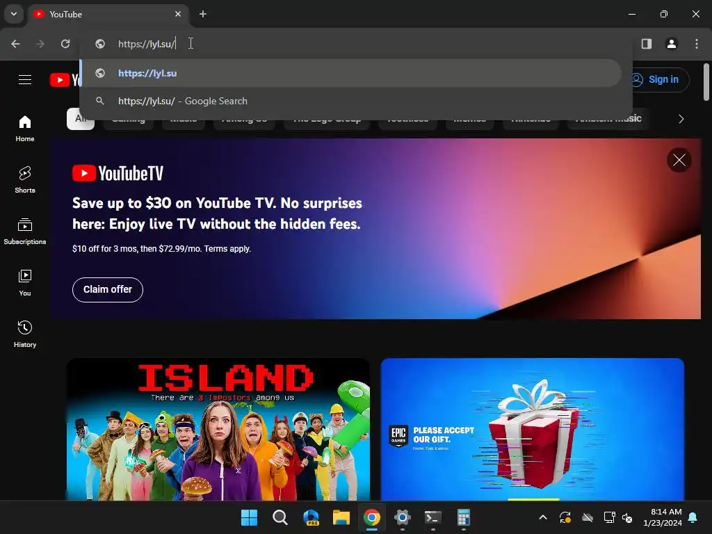Viewport: 712px width, 534px height.
Task: Click the Windows Update tray icon
Action: 565,517
